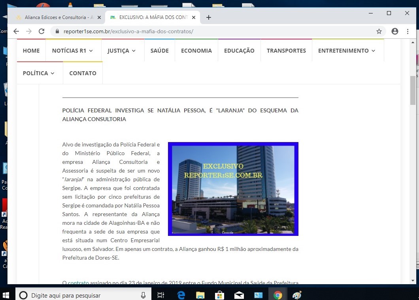The width and height of the screenshot is (419, 300).
Task: Open the Chrome profile avatar icon
Action: pos(394,31)
